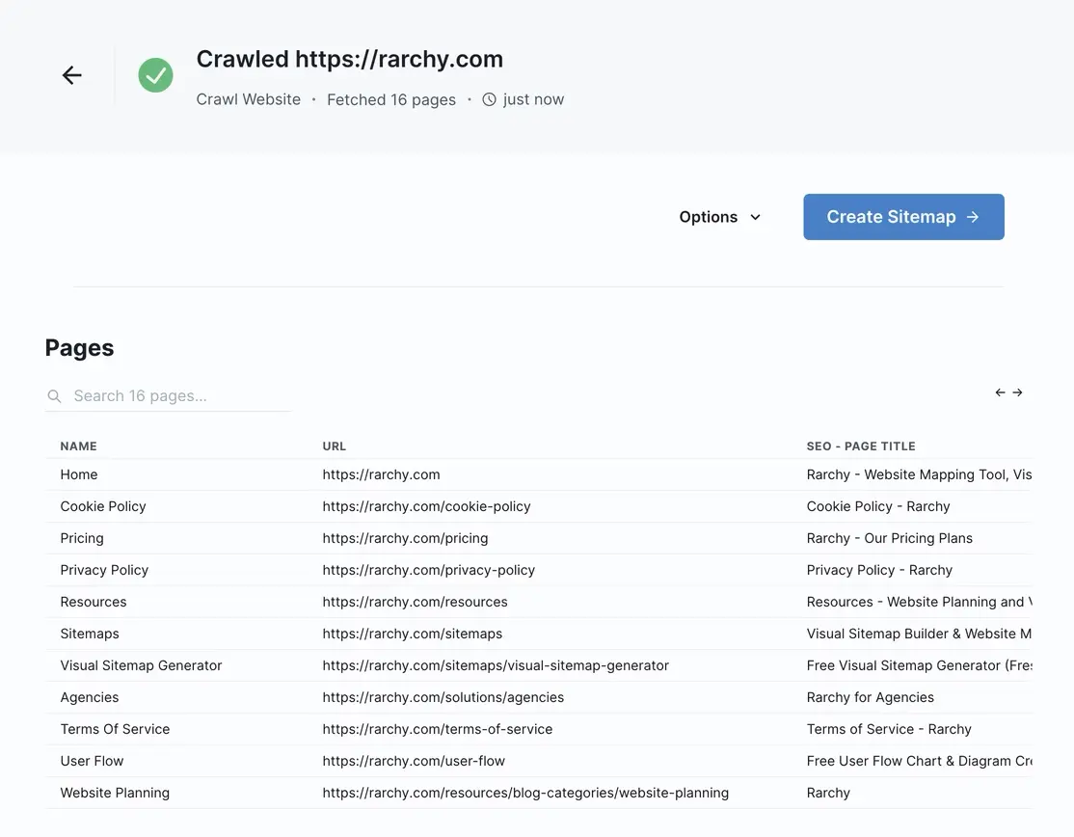Click the chevron on the Options control

pyautogui.click(x=756, y=217)
